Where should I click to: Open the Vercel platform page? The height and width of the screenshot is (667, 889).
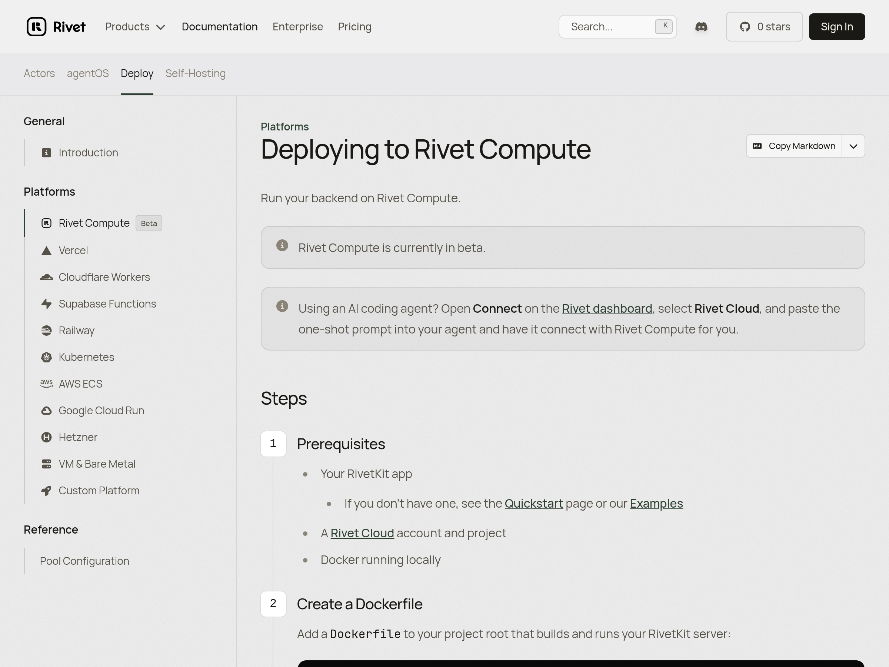[73, 250]
